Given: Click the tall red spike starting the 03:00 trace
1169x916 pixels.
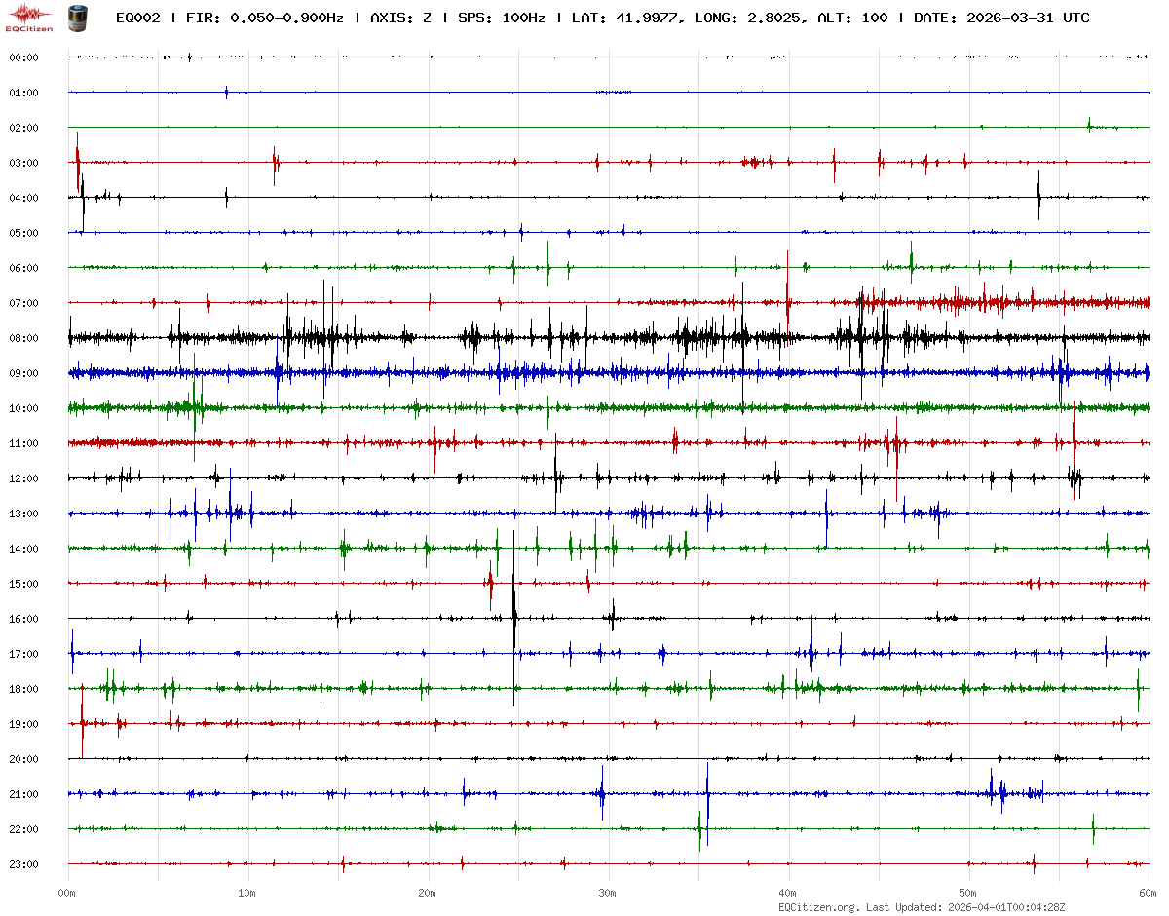Looking at the screenshot, I should (78, 161).
